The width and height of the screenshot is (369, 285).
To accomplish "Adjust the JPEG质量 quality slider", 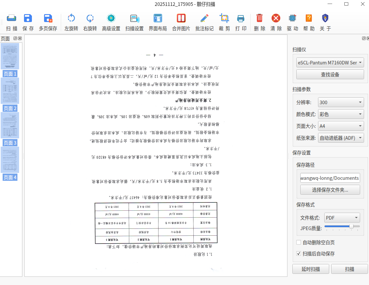I will pos(351,226).
